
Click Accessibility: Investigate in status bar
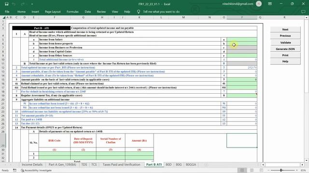tap(36, 170)
